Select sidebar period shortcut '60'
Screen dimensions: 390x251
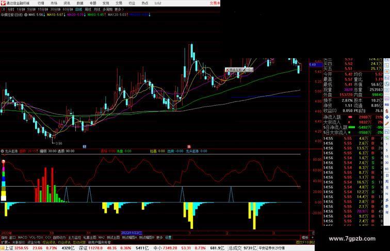click(x=387, y=169)
